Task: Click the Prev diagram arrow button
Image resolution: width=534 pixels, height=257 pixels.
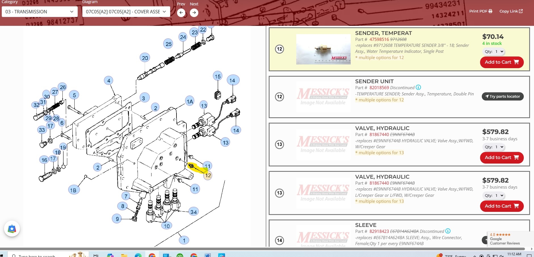Action: pos(181,12)
